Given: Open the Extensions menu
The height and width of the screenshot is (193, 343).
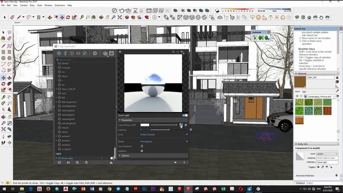Looking at the screenshot, I should point(59,5).
